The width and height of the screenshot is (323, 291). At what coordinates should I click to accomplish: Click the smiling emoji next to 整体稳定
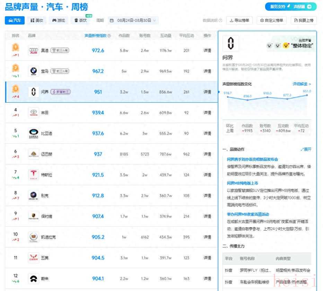pos(286,46)
